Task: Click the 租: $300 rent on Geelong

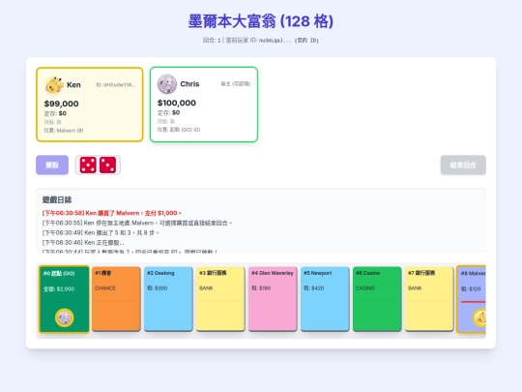Action: [x=158, y=288]
